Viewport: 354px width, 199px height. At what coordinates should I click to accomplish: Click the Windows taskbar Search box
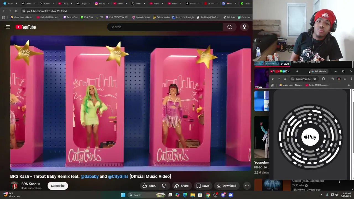[x=147, y=195]
